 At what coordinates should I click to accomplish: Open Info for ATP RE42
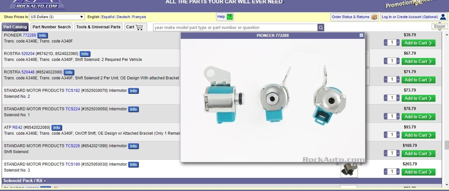coord(57,128)
